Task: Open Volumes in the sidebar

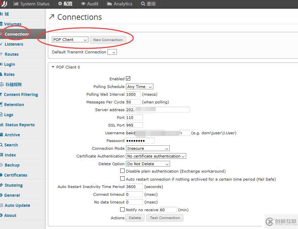Action: pyautogui.click(x=23, y=24)
